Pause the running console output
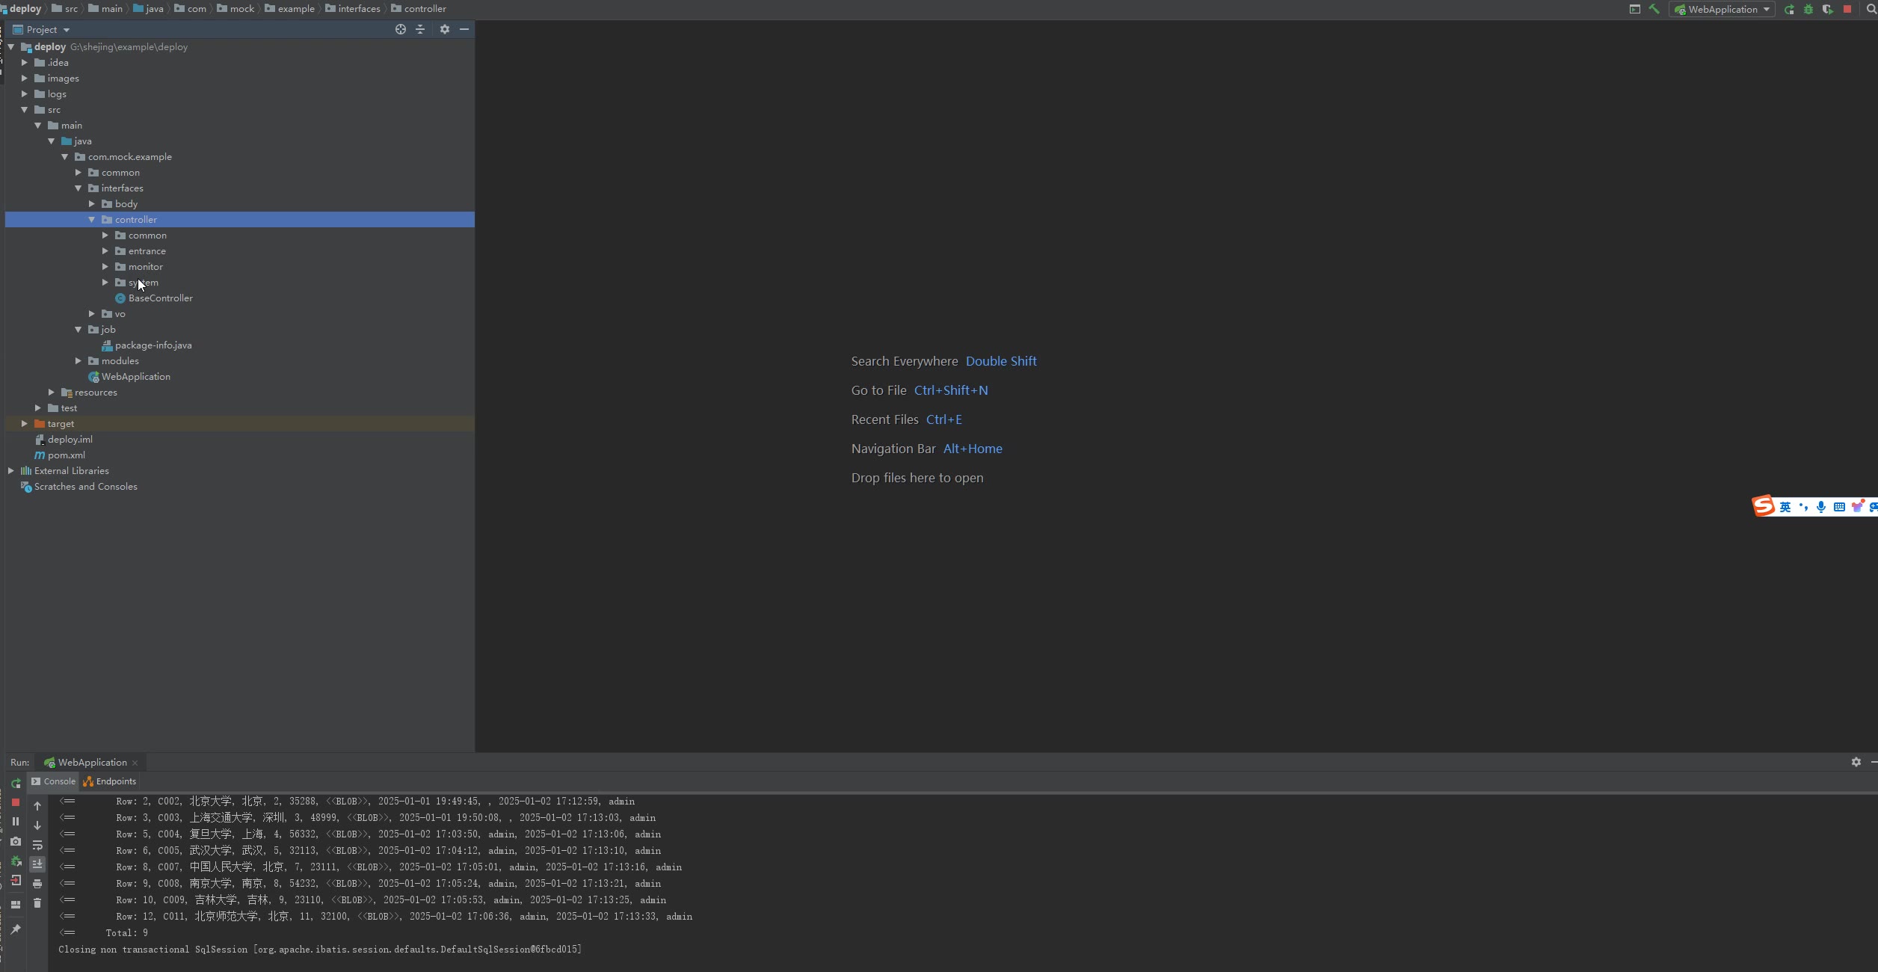The image size is (1878, 972). tap(16, 821)
